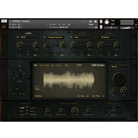Open the wrench instrument options icon
Image resolution: width=138 pixels, height=138 pixels.
point(4,21)
